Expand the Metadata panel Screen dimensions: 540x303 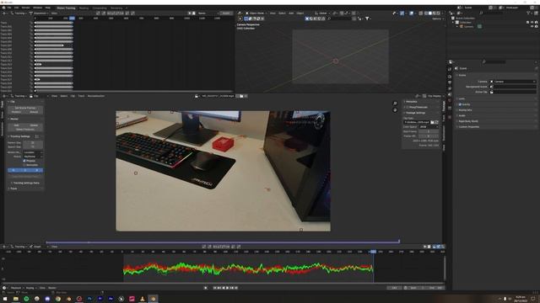pos(411,102)
